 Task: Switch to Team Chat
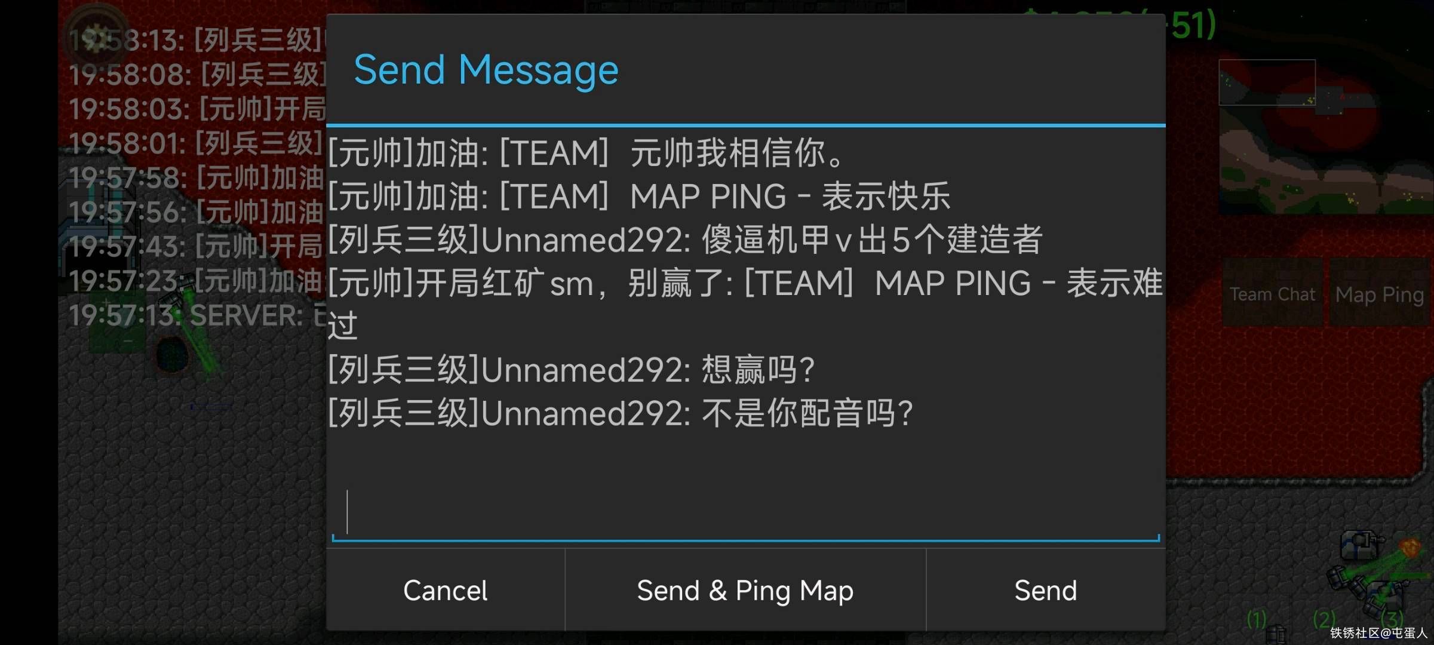tap(1272, 294)
